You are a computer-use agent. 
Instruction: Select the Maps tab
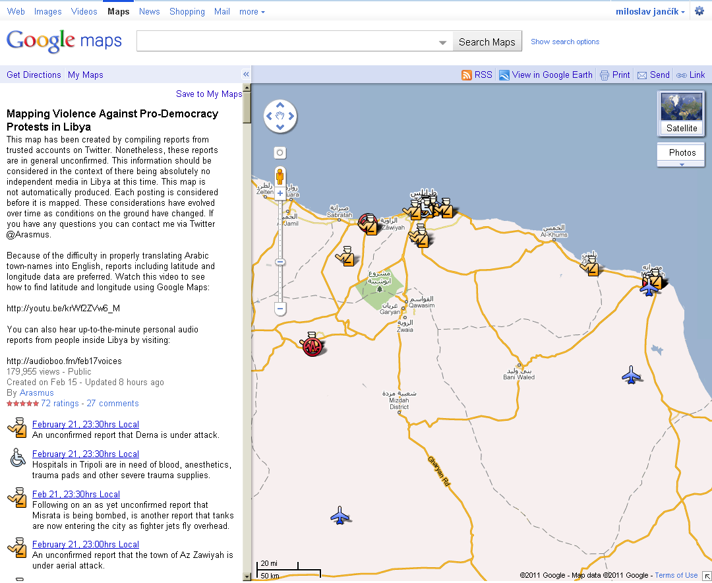[x=119, y=12]
